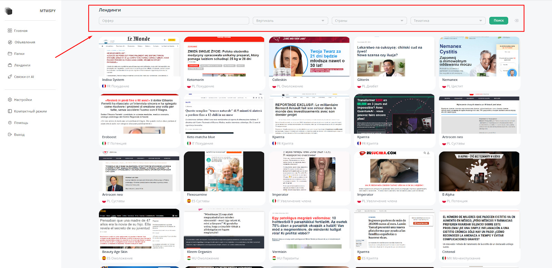This screenshot has height=268, width=552.
Task: Open the Colleskin landing thumbnail
Action: pyautogui.click(x=309, y=57)
